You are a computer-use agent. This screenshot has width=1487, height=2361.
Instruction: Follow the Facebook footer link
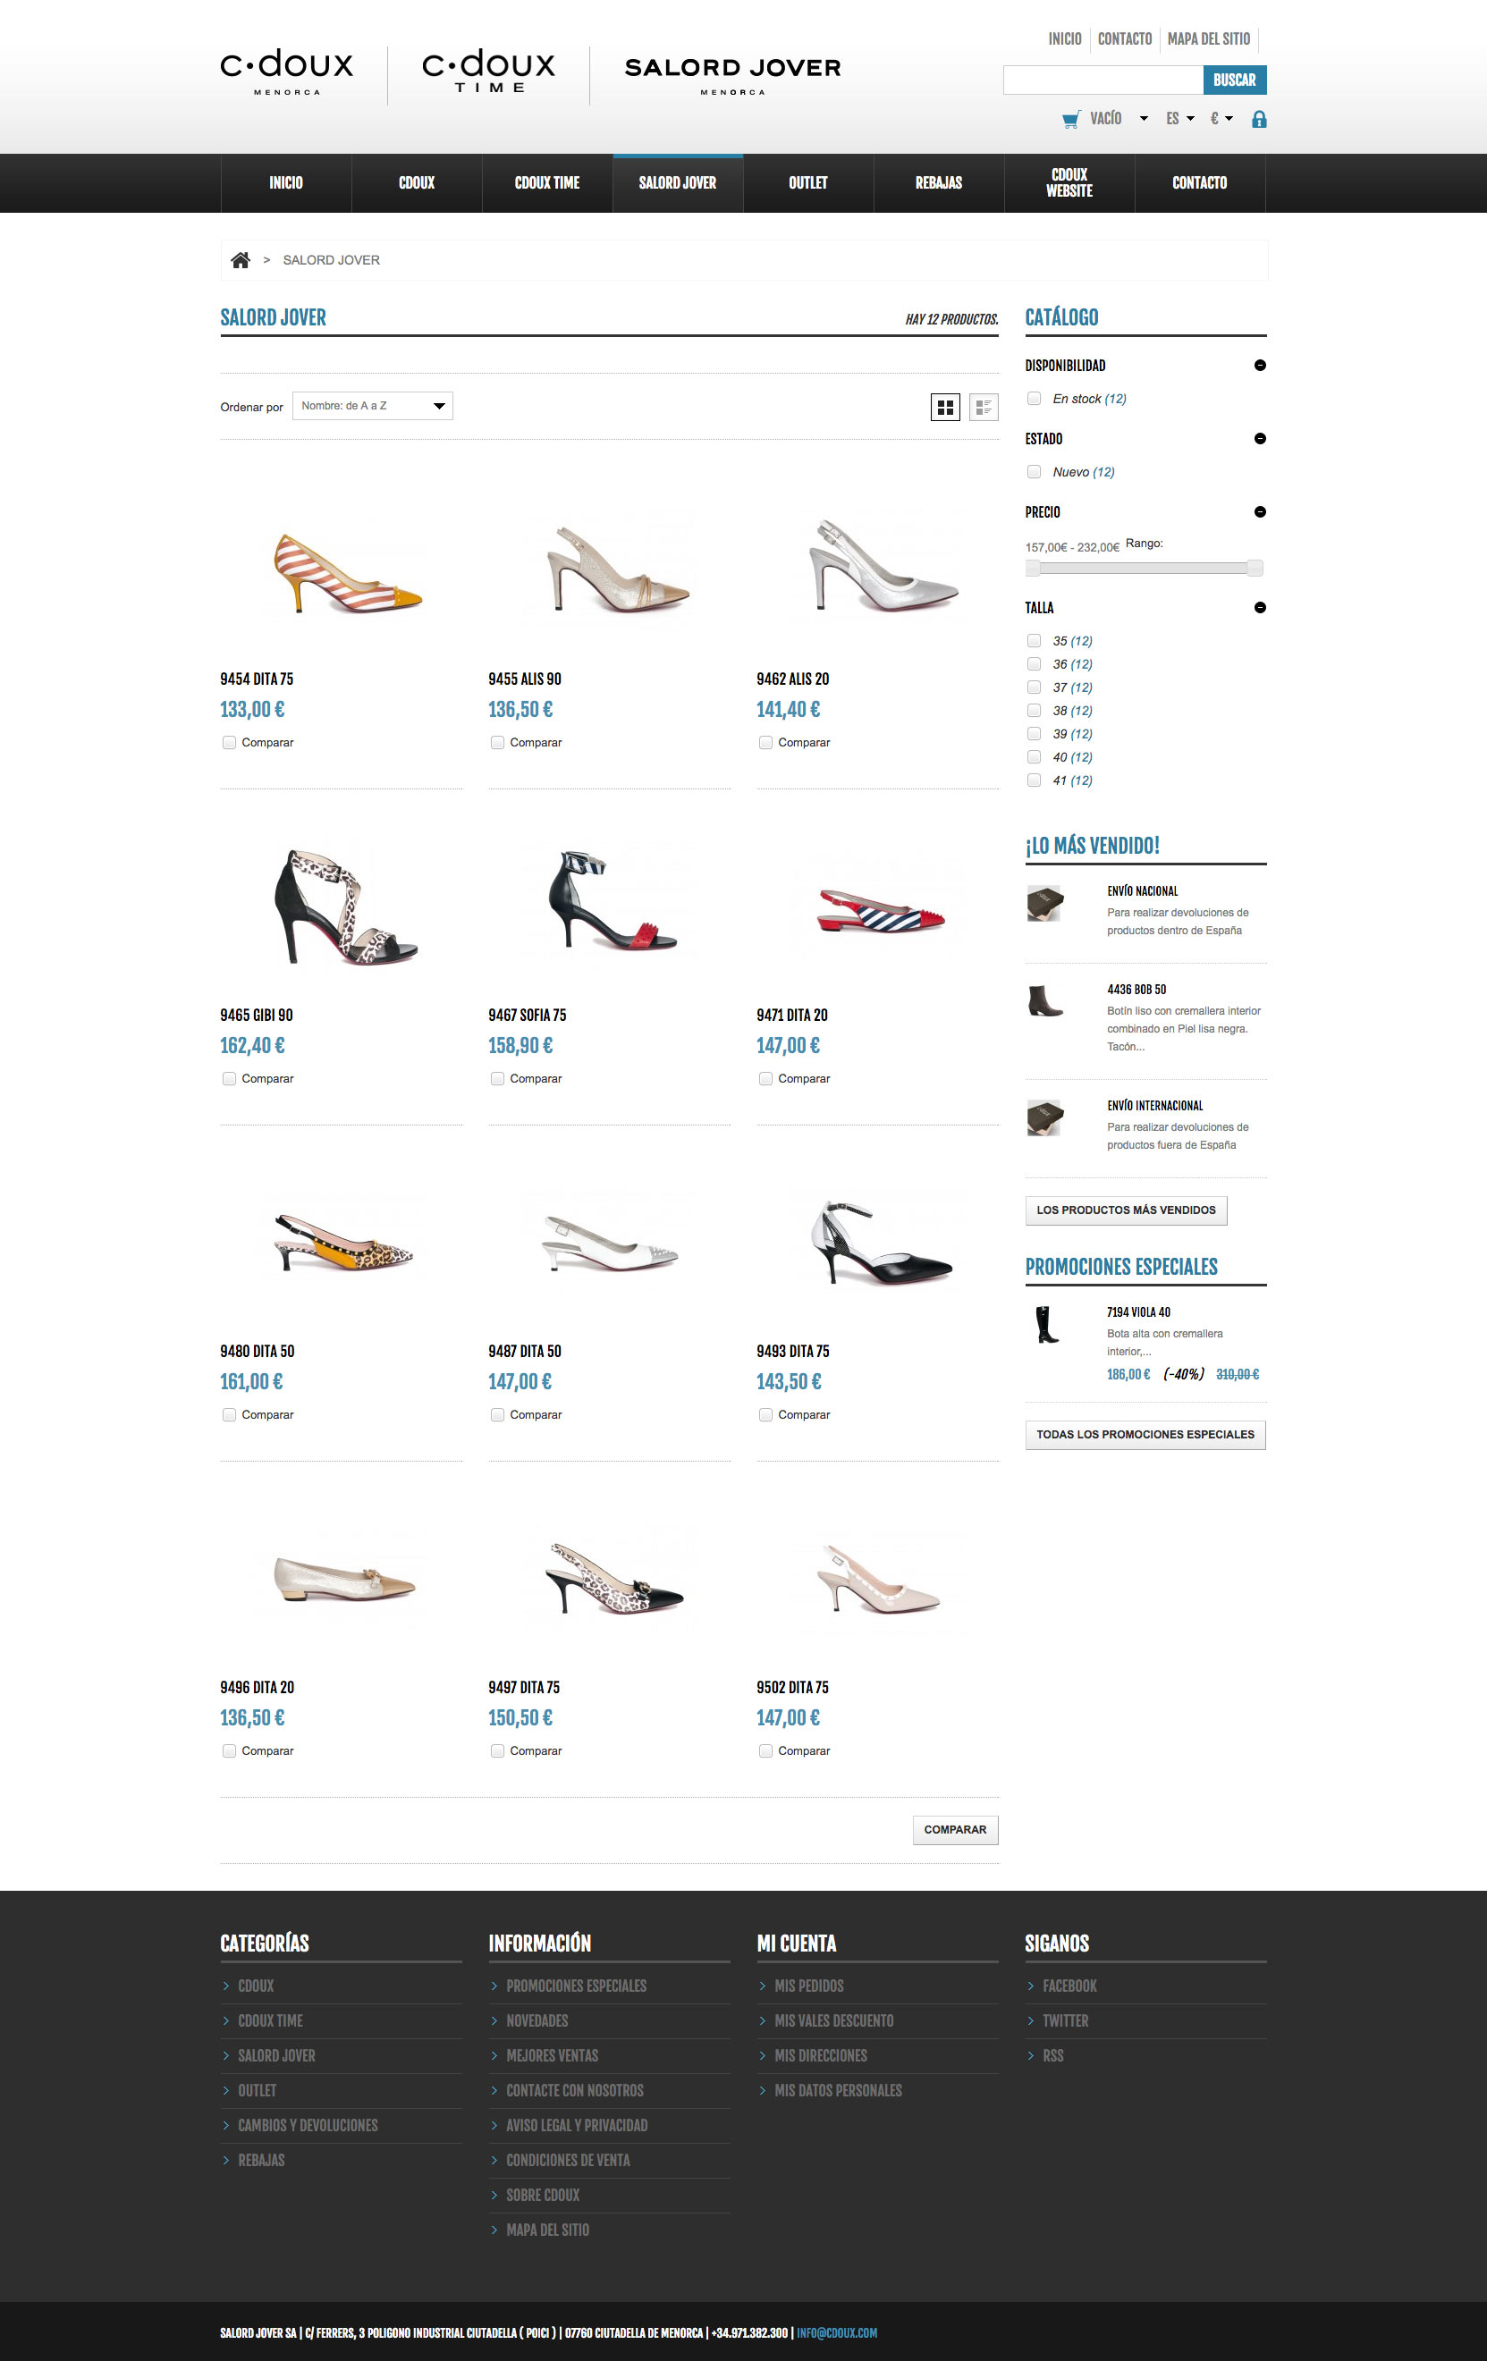click(1069, 1986)
